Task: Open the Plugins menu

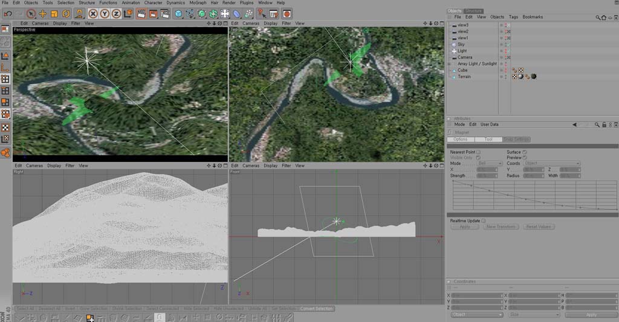Action: click(247, 3)
